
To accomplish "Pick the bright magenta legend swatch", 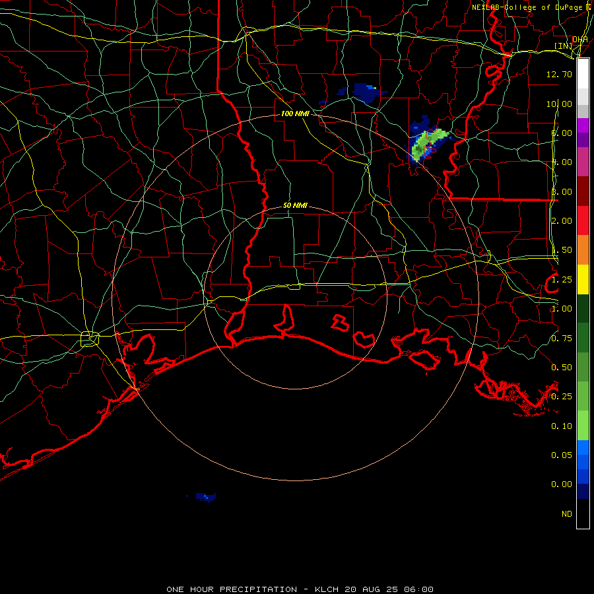I will click(583, 125).
